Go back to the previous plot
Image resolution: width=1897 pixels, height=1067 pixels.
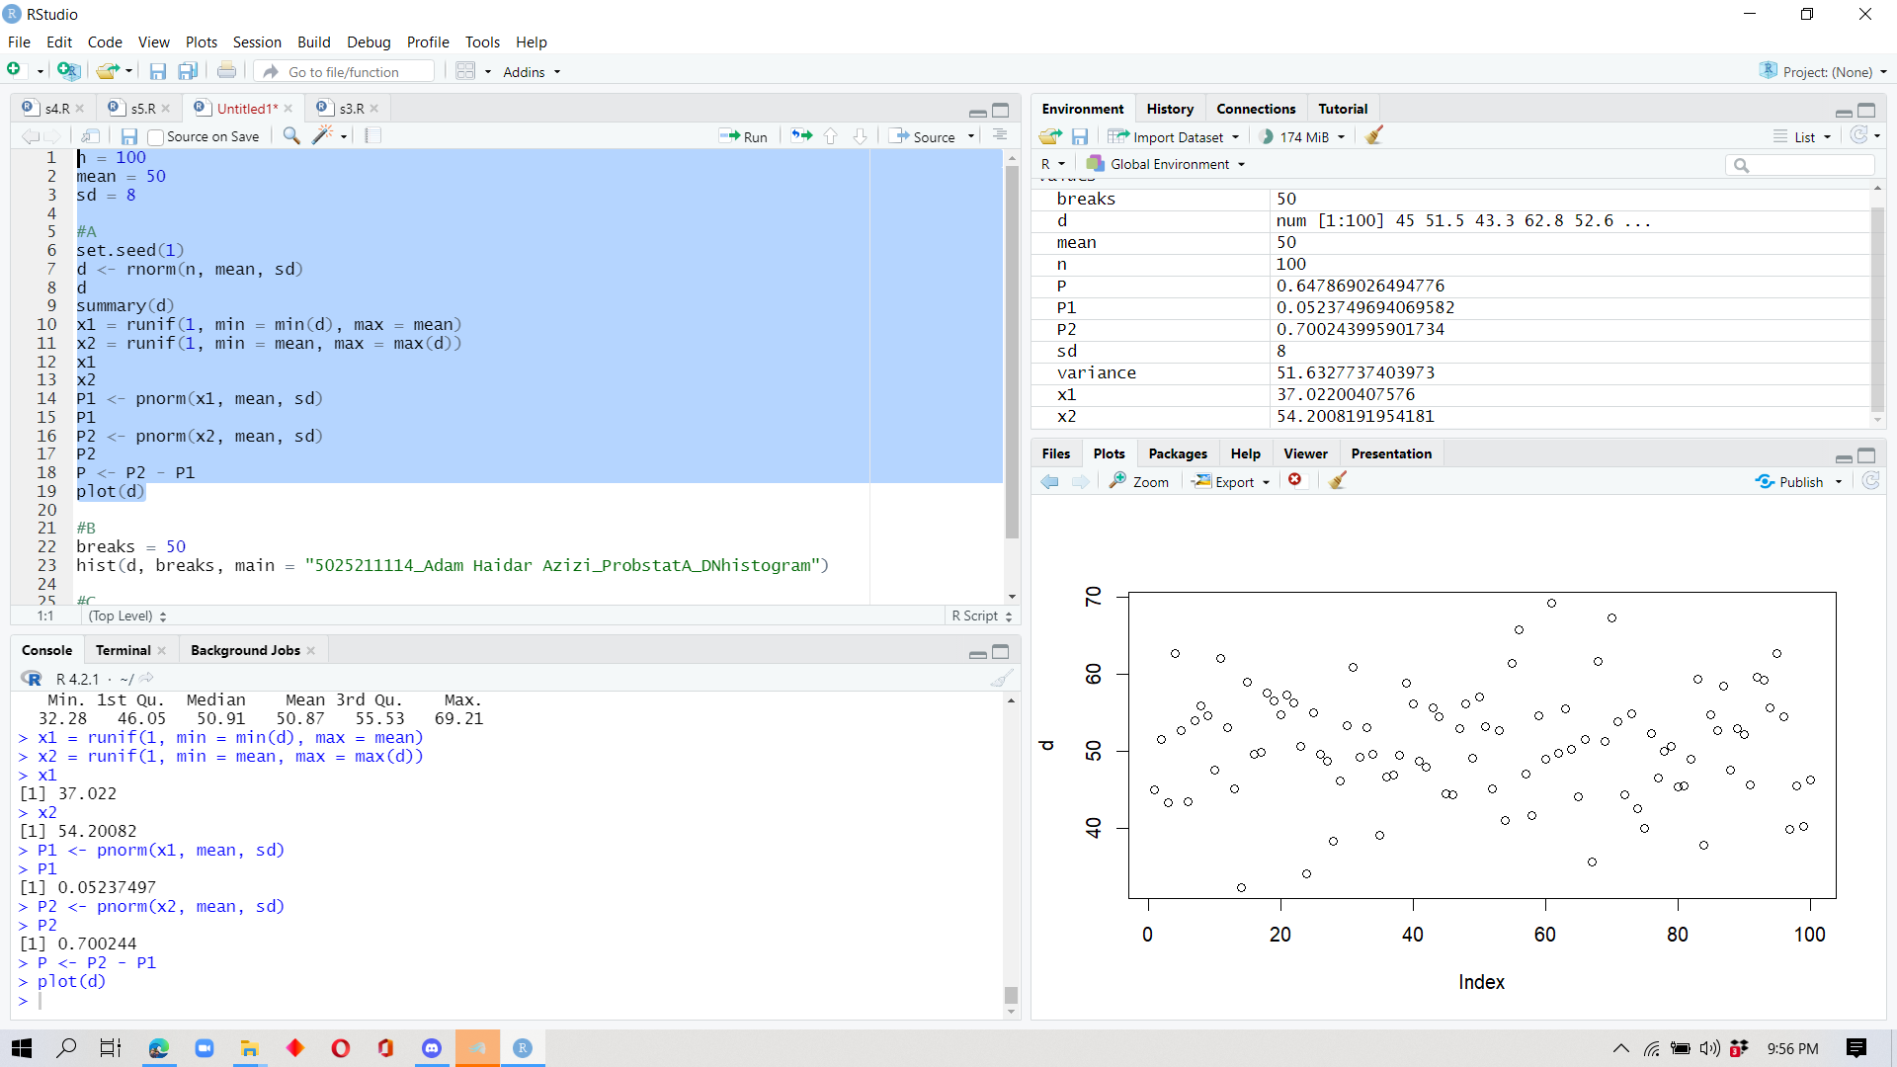[1049, 481]
